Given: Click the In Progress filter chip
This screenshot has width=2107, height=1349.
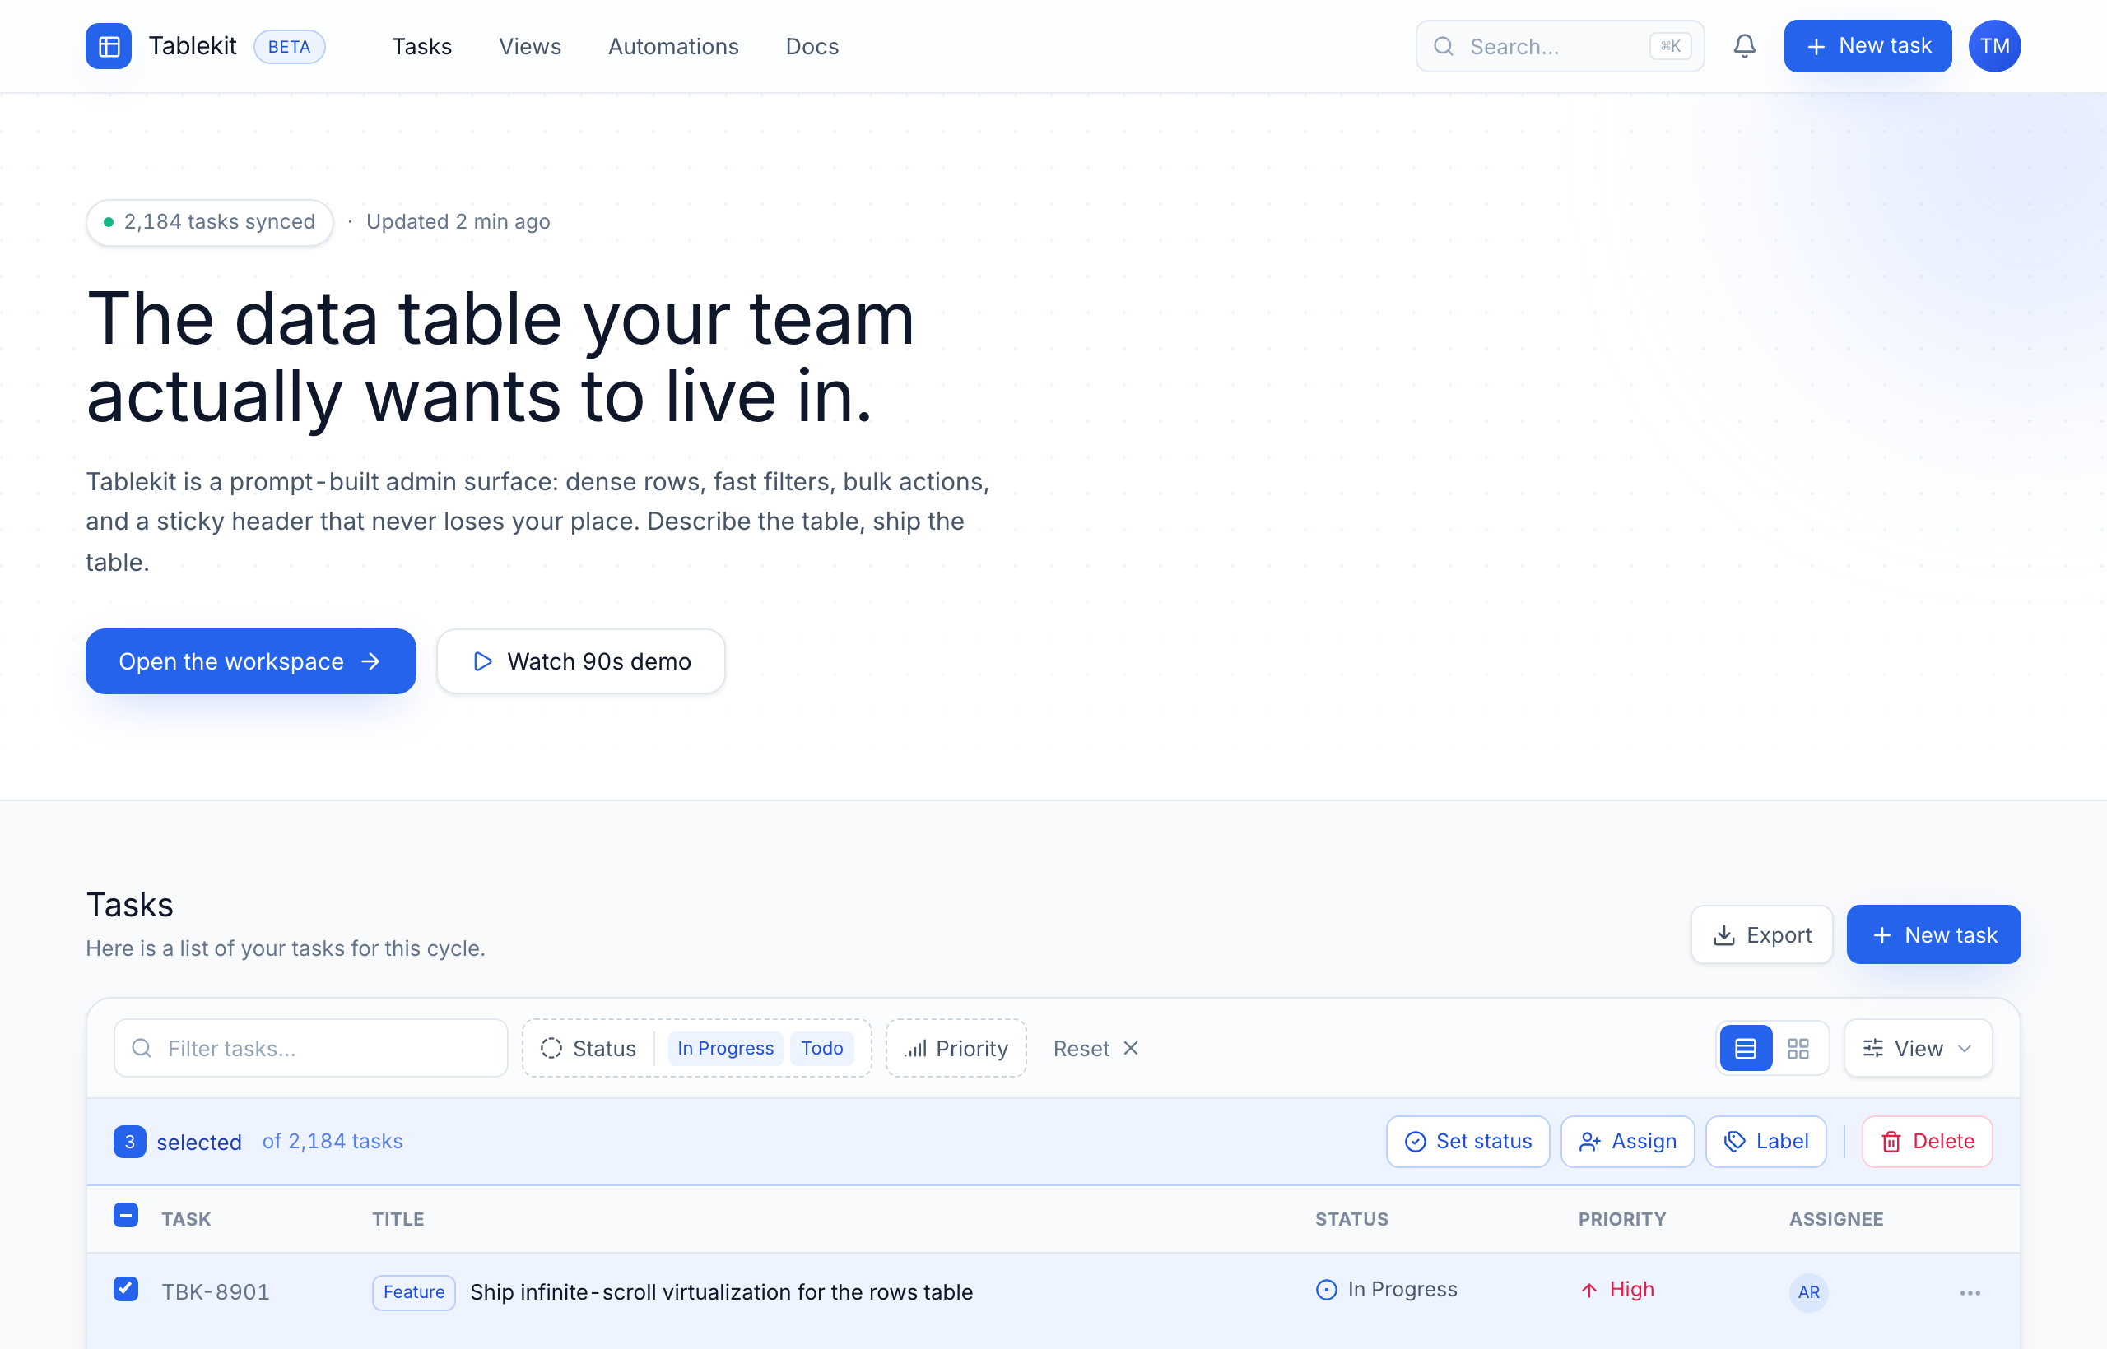Looking at the screenshot, I should coord(725,1049).
